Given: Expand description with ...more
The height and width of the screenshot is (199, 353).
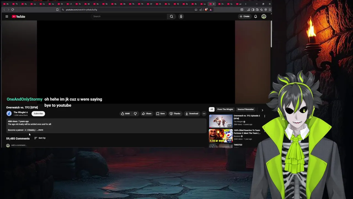Looking at the screenshot, I should 40,130.
